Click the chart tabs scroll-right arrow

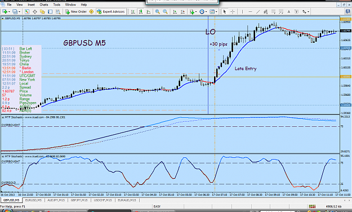point(349,200)
